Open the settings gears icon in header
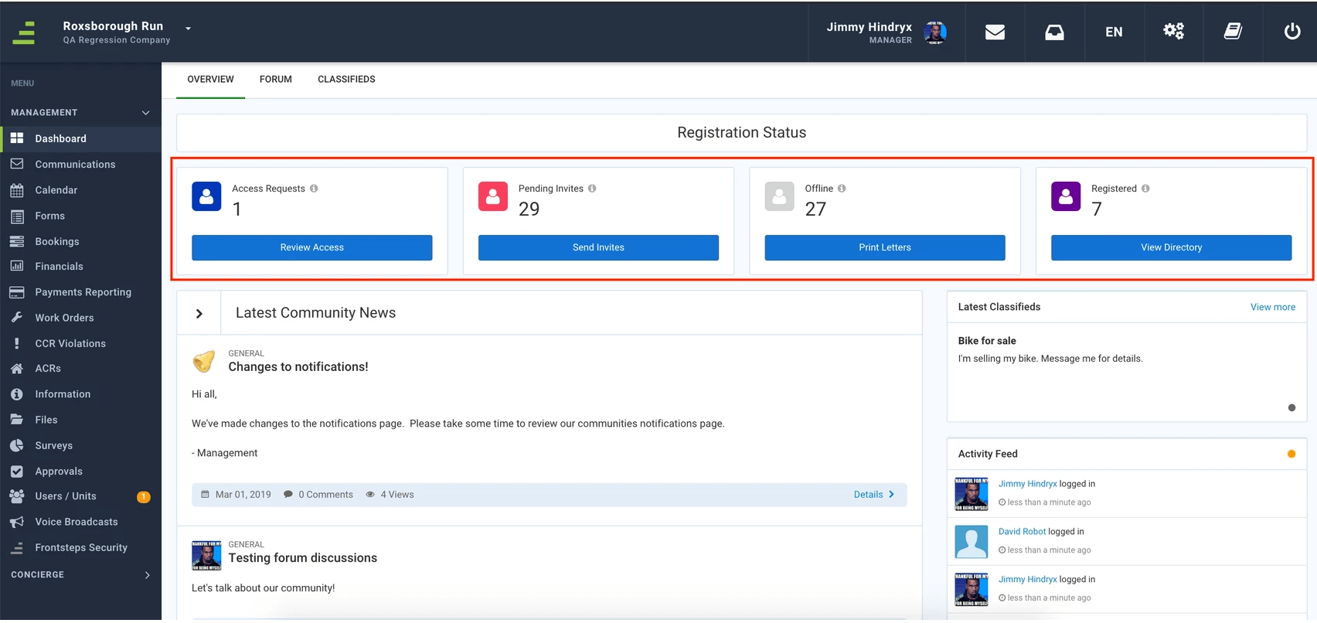This screenshot has width=1317, height=623. point(1173,31)
